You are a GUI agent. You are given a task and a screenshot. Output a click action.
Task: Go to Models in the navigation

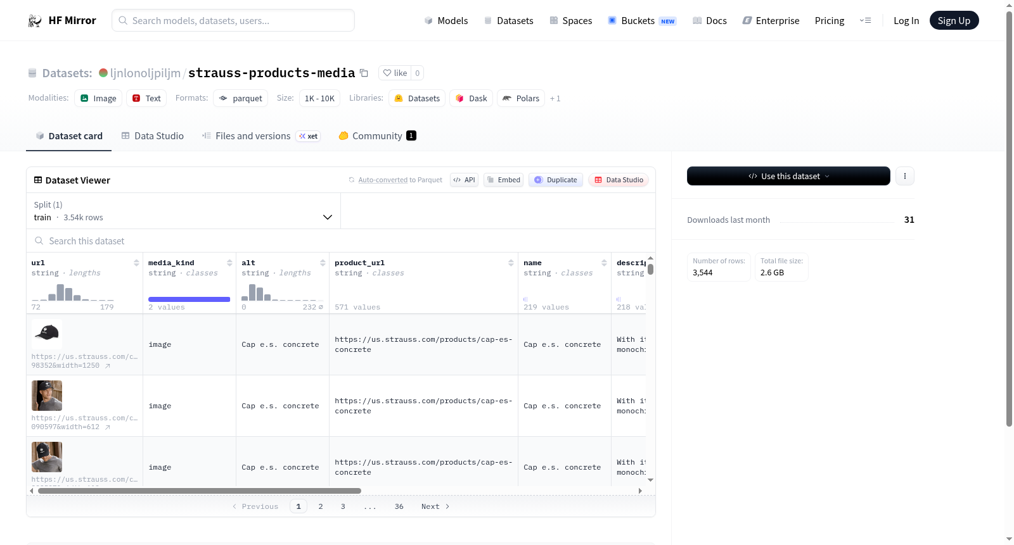[x=446, y=21]
